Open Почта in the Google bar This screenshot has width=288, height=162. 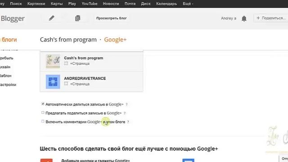tap(130, 4)
